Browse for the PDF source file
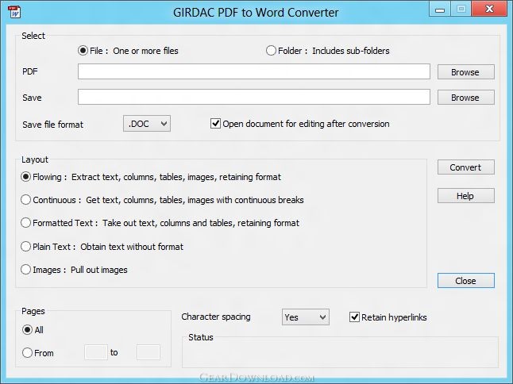 (x=466, y=72)
